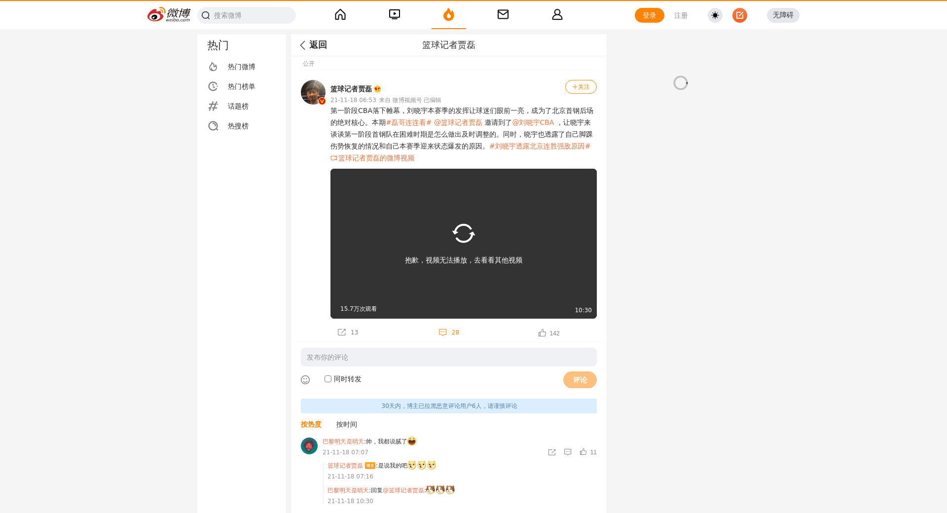Open the home feed icon
The width and height of the screenshot is (947, 513).
[340, 15]
